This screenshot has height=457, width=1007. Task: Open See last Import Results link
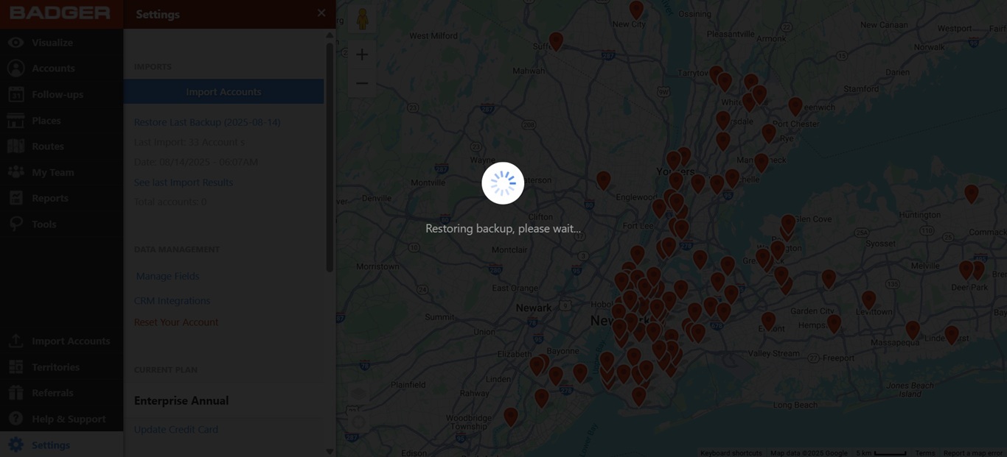[184, 183]
